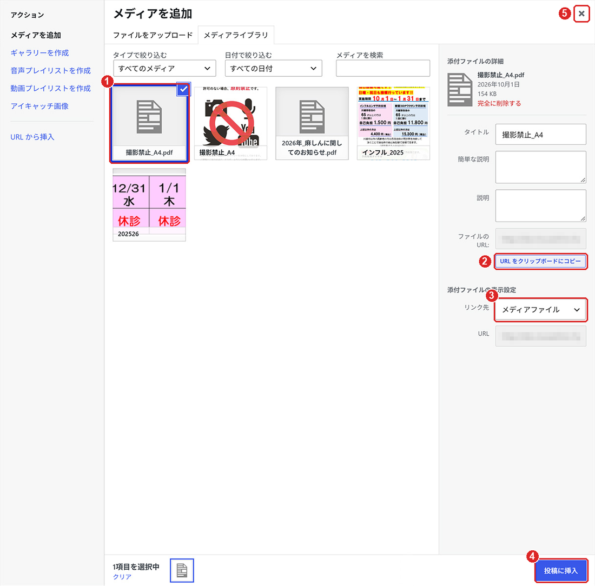Select the インフル_2025 image thumbnail
Screen dimensions: 595x586
point(393,123)
